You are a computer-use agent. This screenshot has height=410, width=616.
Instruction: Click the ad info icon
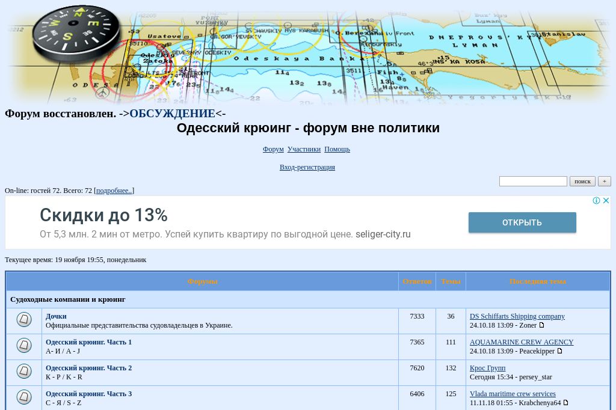pyautogui.click(x=596, y=201)
